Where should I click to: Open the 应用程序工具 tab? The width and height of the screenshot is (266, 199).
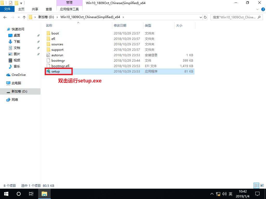(x=69, y=9)
